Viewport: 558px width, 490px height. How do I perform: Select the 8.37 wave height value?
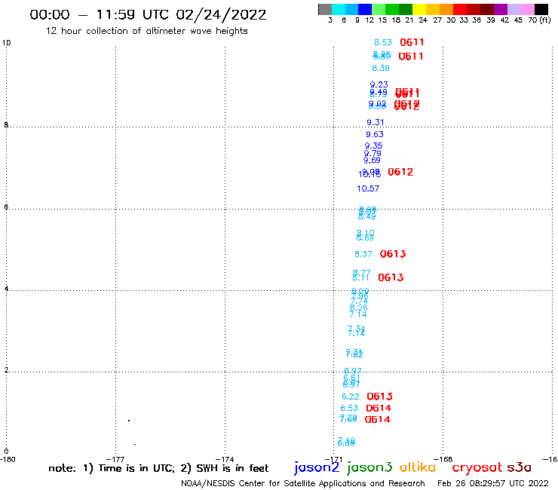363,254
